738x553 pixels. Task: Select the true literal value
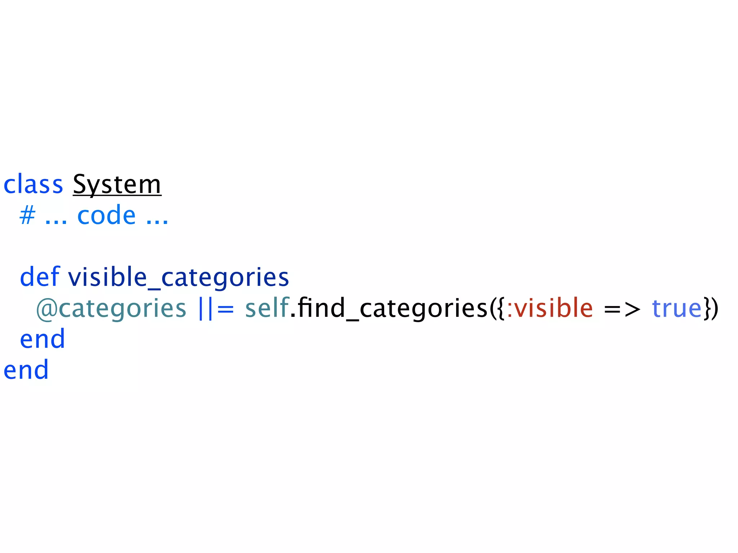677,309
